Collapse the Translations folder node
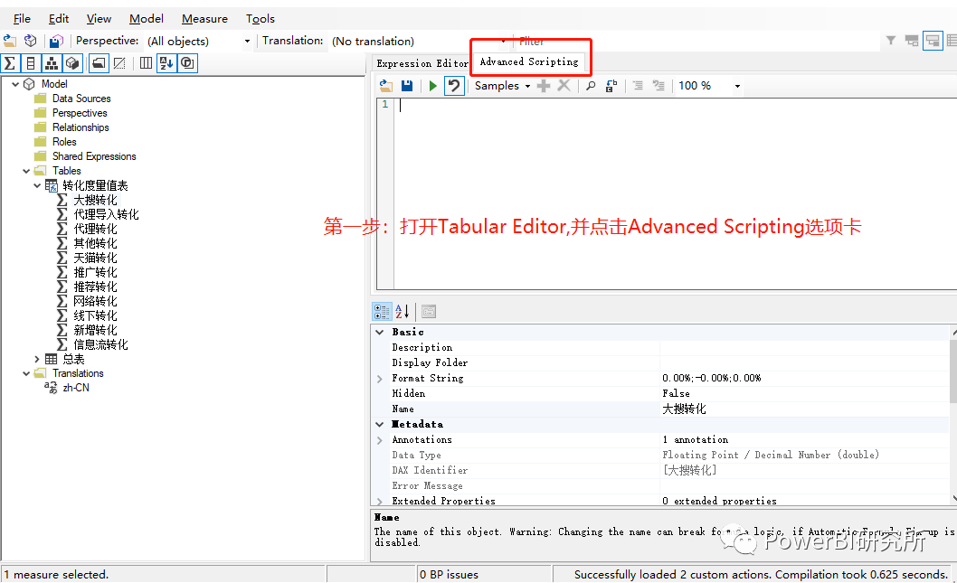Image resolution: width=957 pixels, height=583 pixels. 26,373
